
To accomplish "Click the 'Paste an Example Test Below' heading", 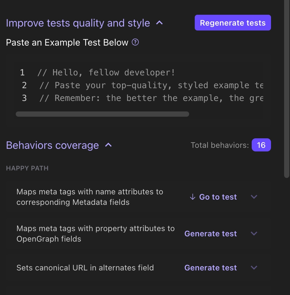I will point(67,42).
